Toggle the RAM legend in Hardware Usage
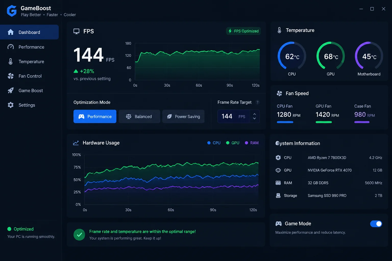Image resolution: width=392 pixels, height=261 pixels. (x=252, y=143)
